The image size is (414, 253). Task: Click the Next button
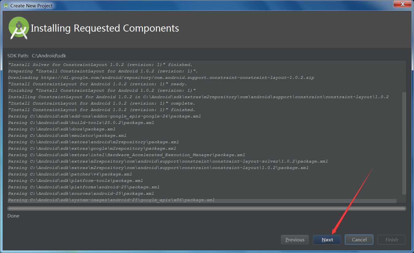tap(327, 240)
